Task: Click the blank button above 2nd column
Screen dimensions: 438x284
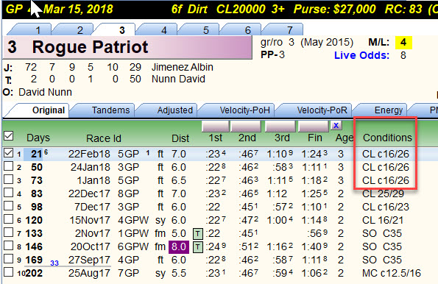Action: 246,127
